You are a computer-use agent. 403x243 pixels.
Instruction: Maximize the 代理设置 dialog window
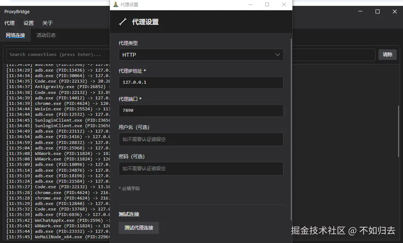tap(267, 4)
